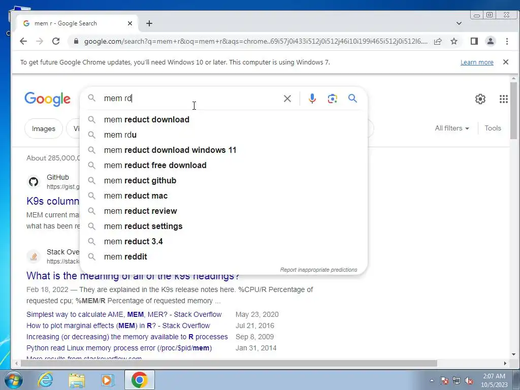This screenshot has width=520, height=390.
Task: Click the horizontal scrollbar thumb
Action: (229, 364)
